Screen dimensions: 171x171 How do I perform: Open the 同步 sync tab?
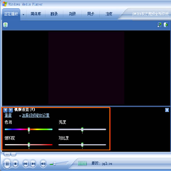pos(91,14)
